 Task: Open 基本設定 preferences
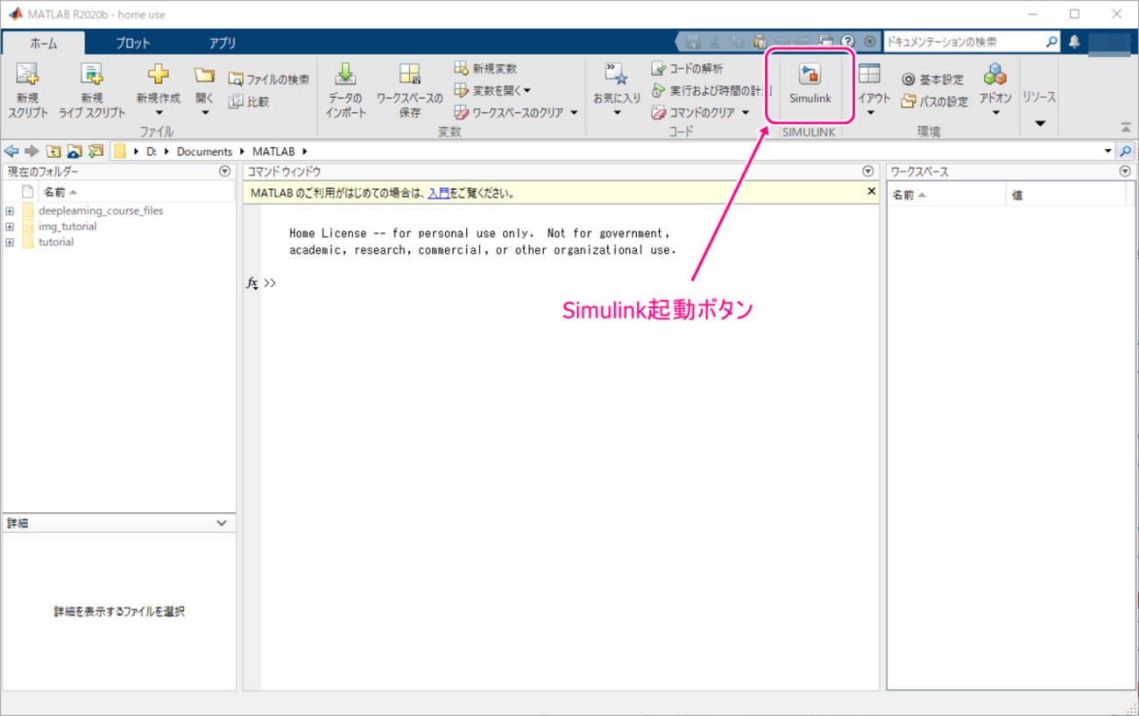(x=933, y=80)
